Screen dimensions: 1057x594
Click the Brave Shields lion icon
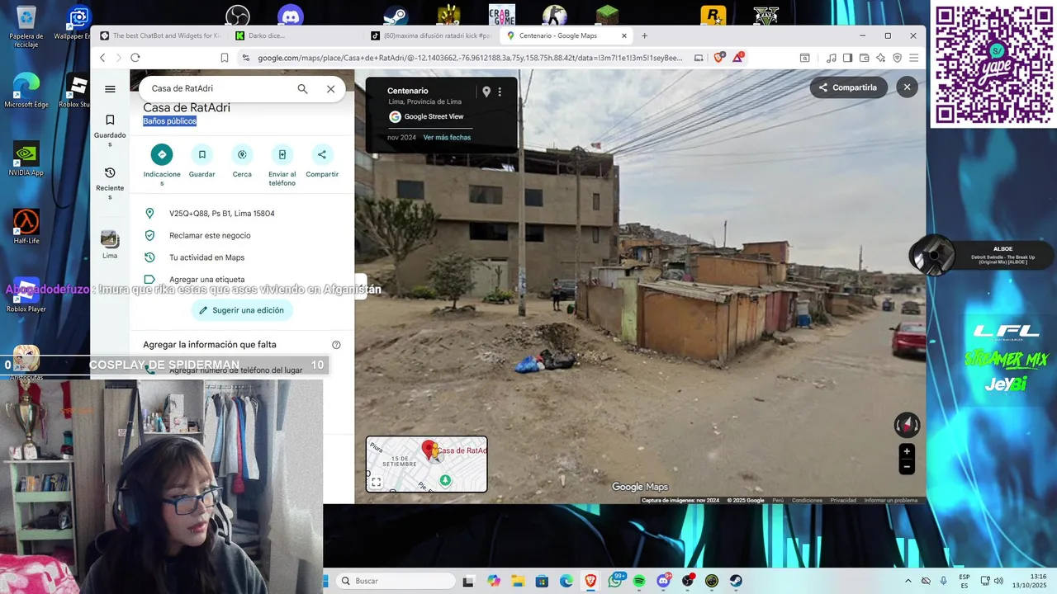[719, 58]
